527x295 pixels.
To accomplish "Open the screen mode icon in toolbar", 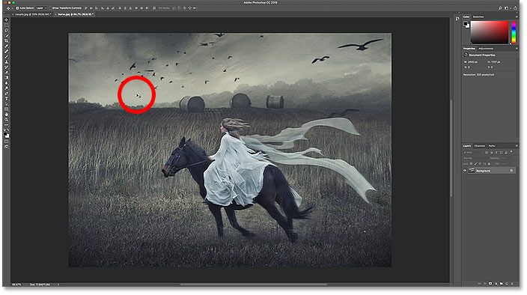I will point(7,147).
